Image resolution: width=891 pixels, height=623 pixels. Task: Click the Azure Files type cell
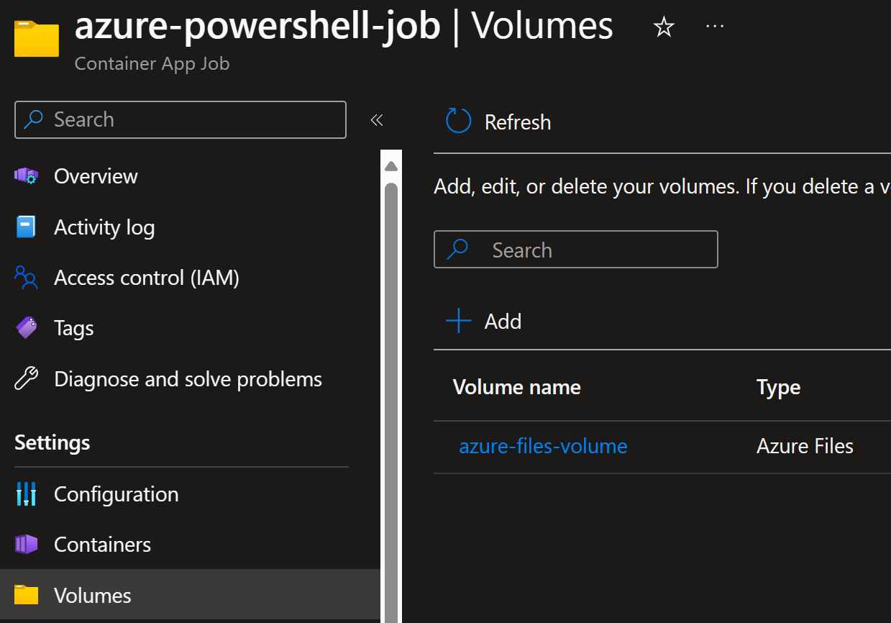click(805, 446)
